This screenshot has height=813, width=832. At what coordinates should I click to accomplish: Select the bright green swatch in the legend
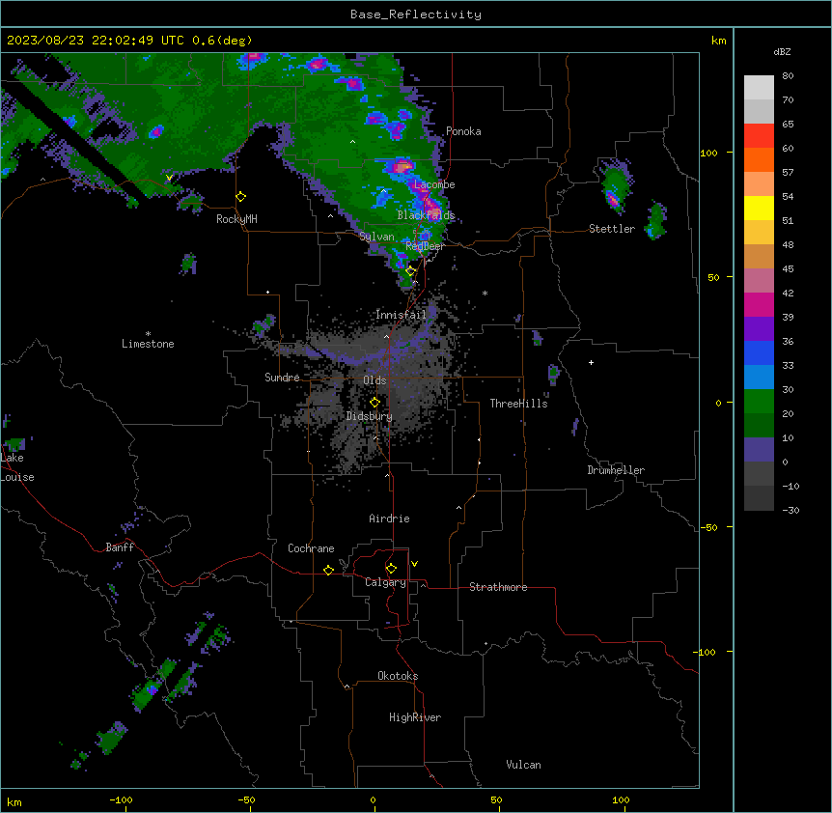point(759,402)
